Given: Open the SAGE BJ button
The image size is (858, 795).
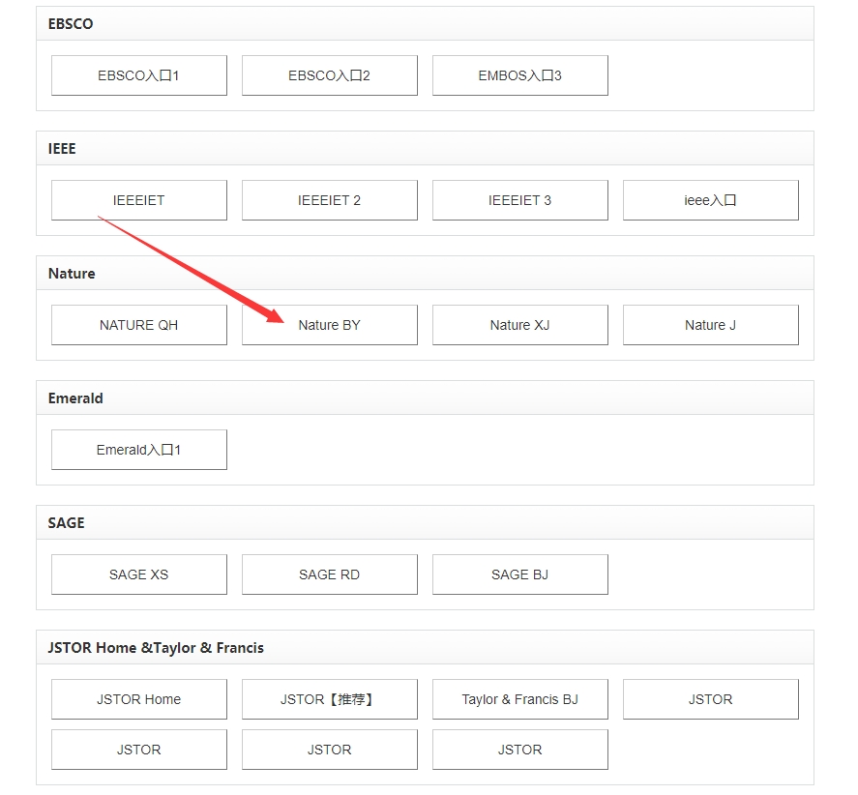Looking at the screenshot, I should 519,574.
